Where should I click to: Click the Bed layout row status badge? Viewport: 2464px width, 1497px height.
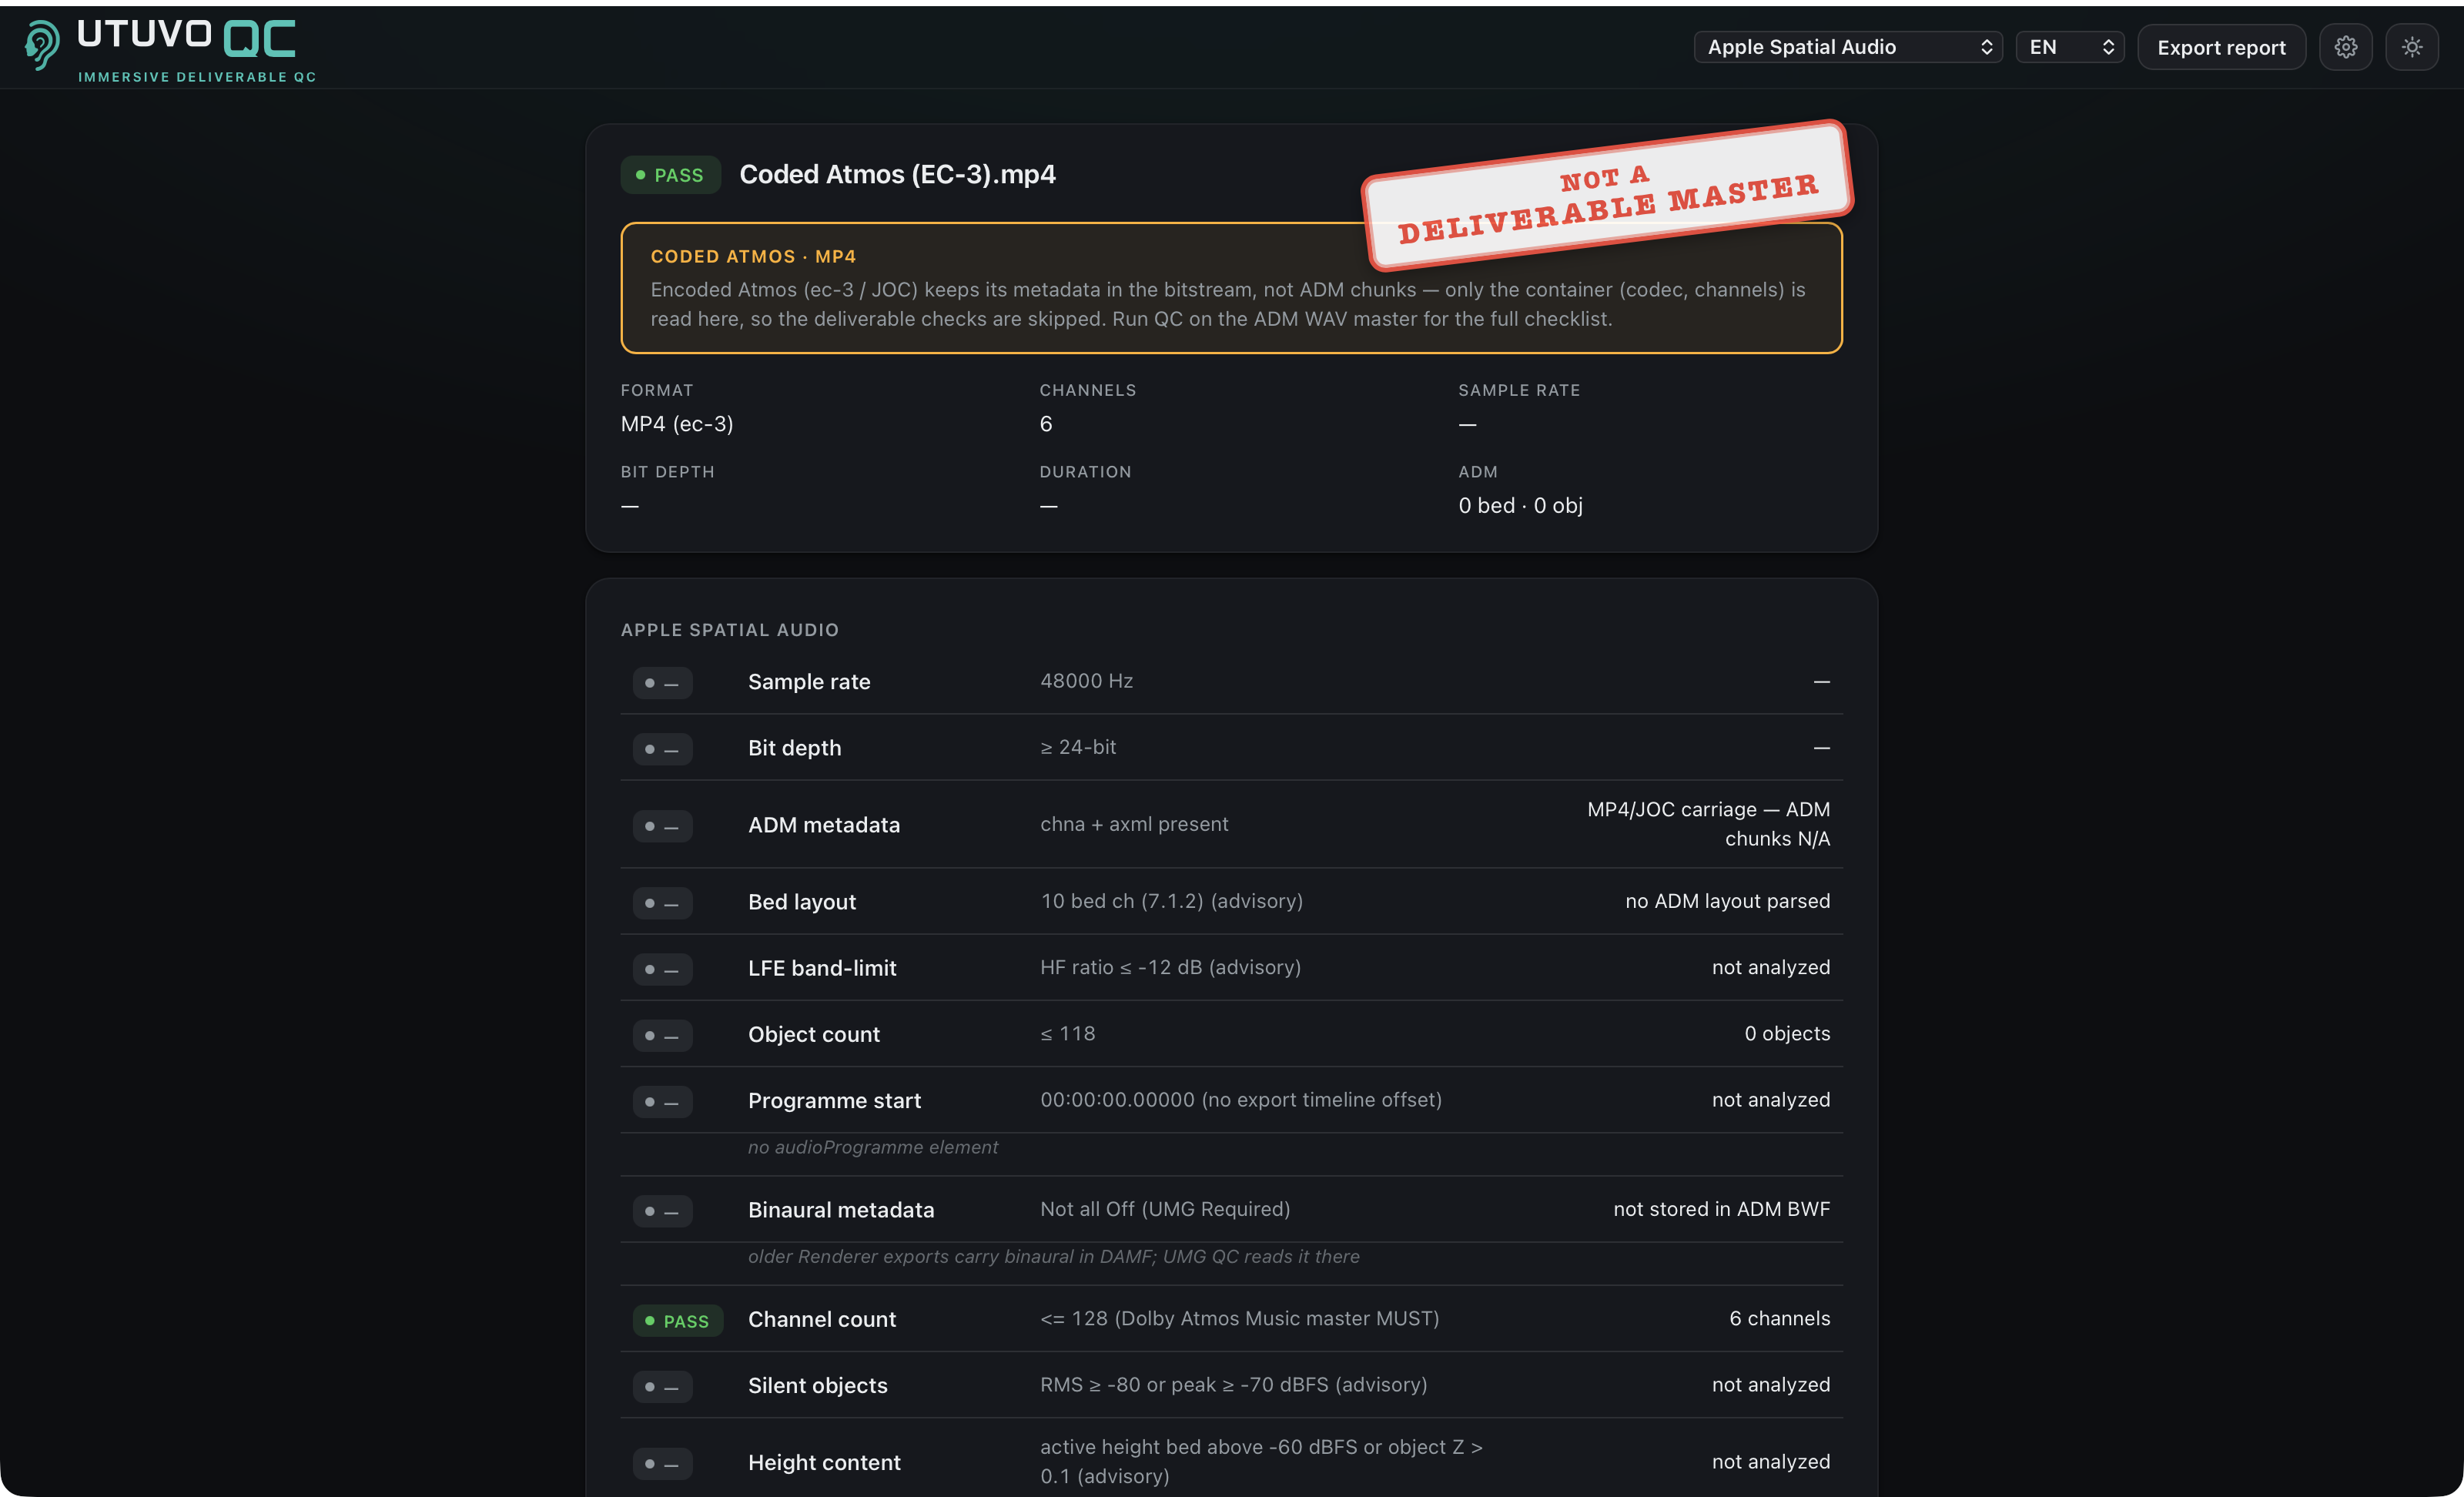tap(662, 903)
